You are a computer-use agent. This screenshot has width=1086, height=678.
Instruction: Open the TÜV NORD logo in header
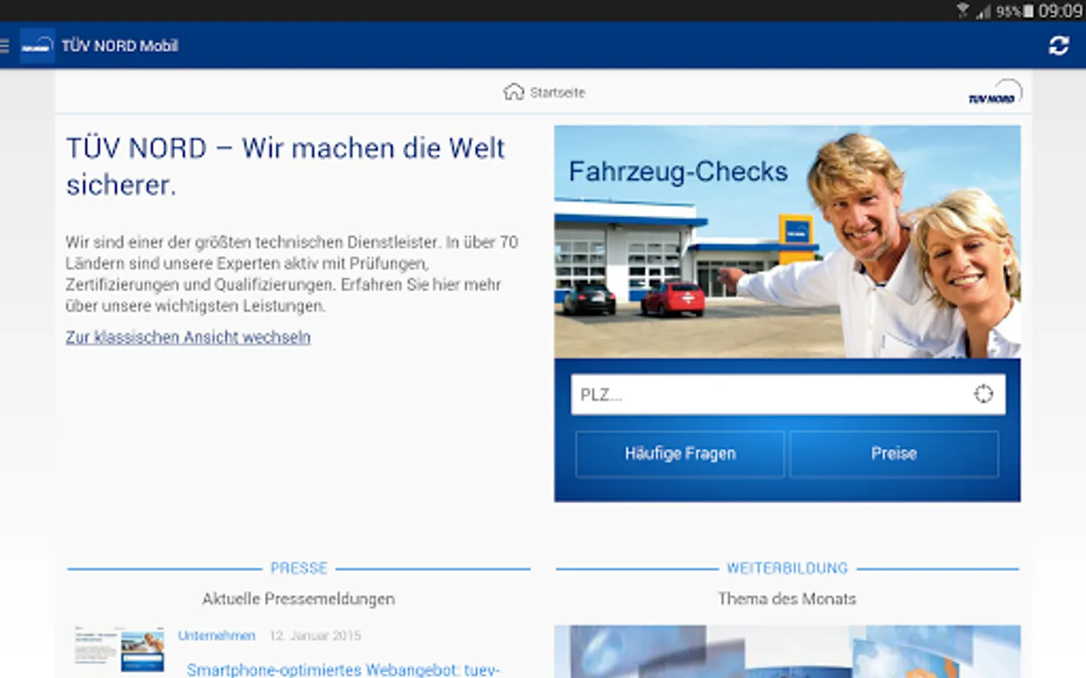(995, 92)
